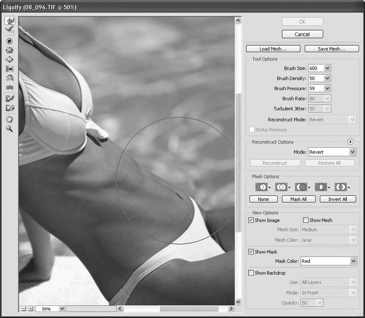This screenshot has height=318, width=365.
Task: Open the Reconstruct Options flyout menu arrow
Action: coord(350,142)
